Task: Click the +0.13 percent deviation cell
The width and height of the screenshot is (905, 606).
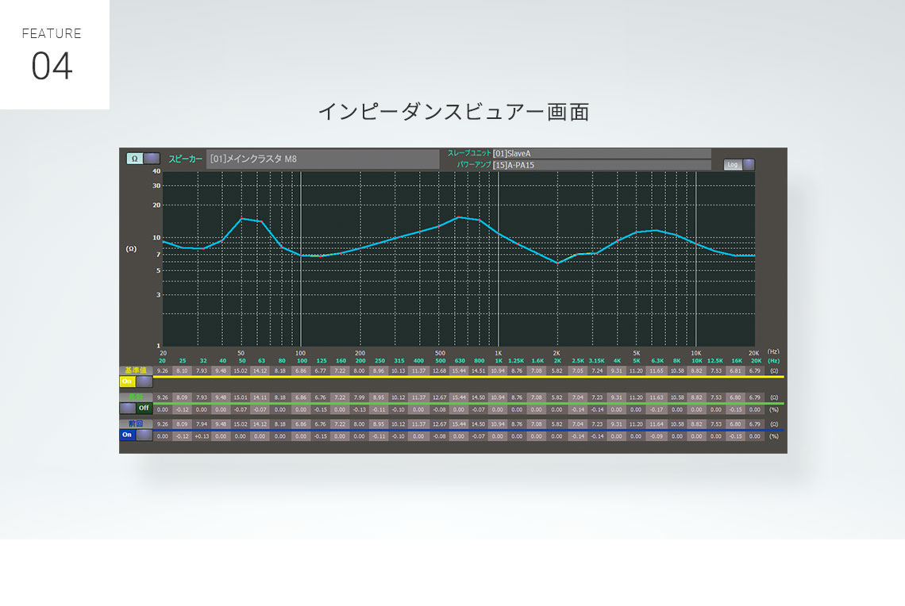Action: pyautogui.click(x=202, y=436)
